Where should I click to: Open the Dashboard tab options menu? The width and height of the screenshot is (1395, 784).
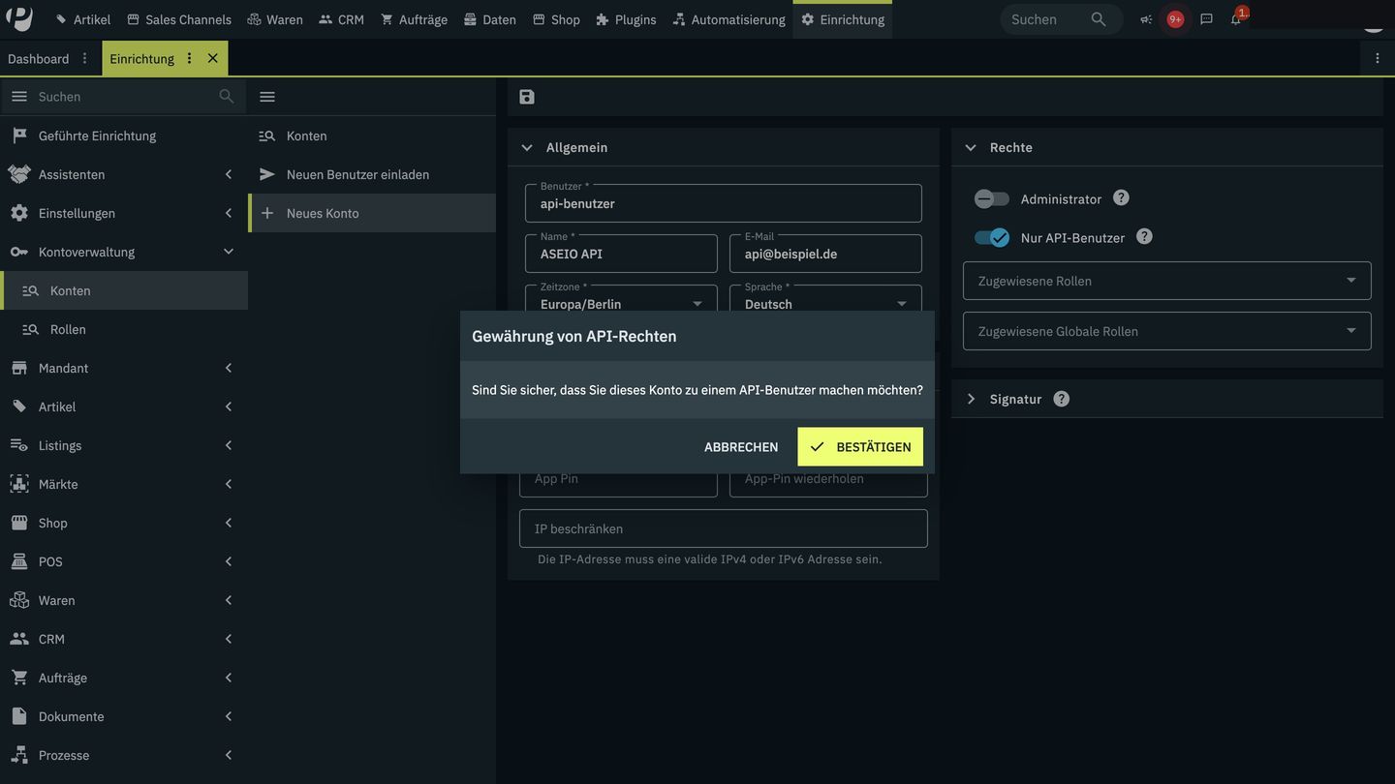[x=84, y=58]
